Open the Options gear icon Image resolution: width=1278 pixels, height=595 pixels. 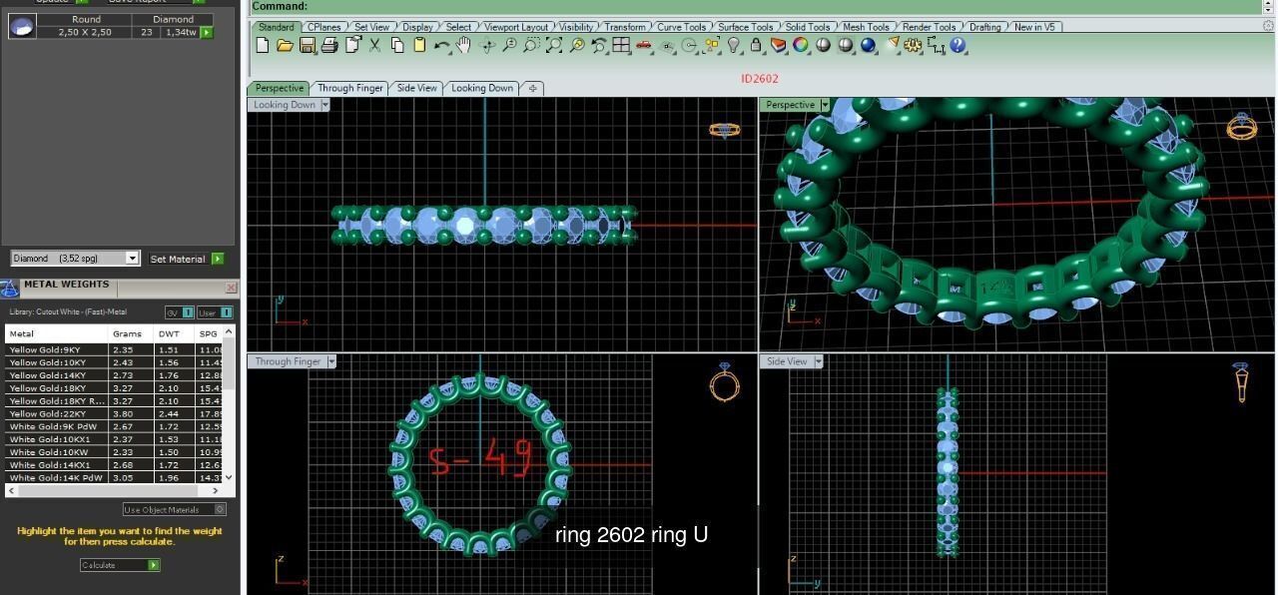pos(912,45)
